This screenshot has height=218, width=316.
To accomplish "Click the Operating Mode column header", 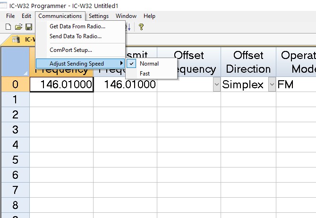I will [x=296, y=62].
